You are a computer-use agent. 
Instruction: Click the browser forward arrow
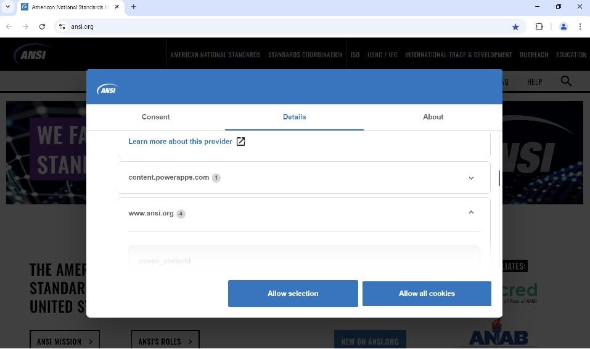25,26
